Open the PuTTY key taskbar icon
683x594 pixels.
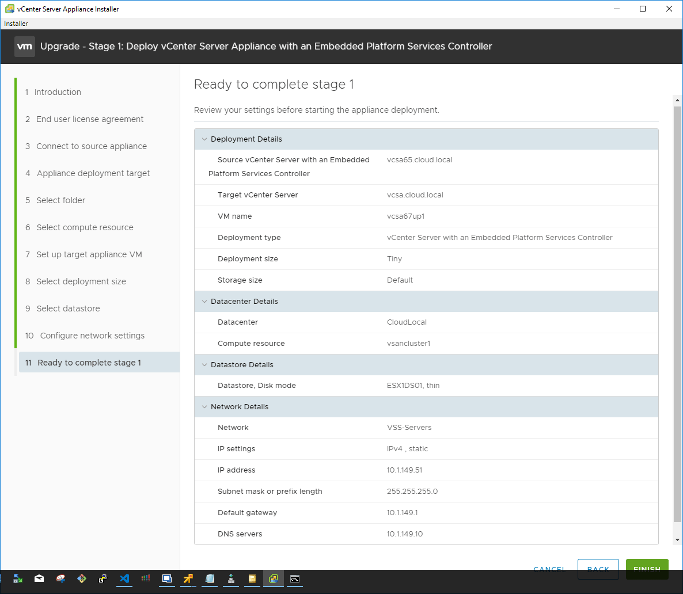[x=103, y=578]
